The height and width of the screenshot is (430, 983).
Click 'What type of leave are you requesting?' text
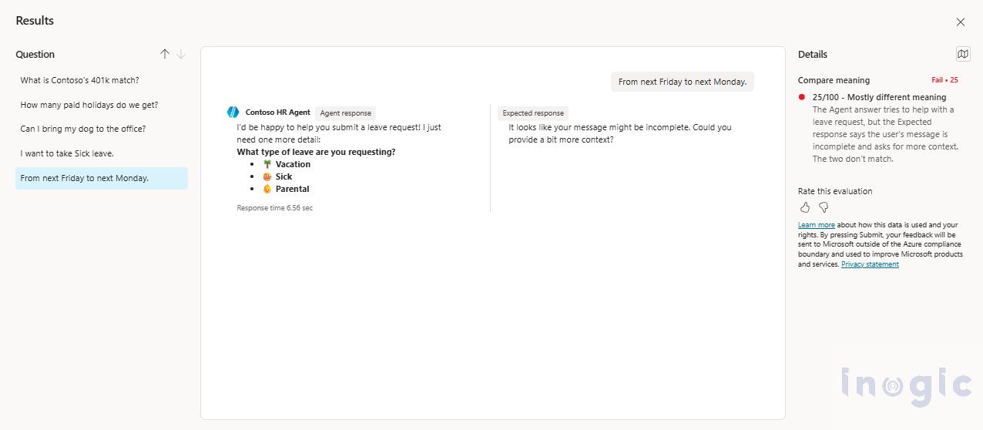click(x=316, y=152)
